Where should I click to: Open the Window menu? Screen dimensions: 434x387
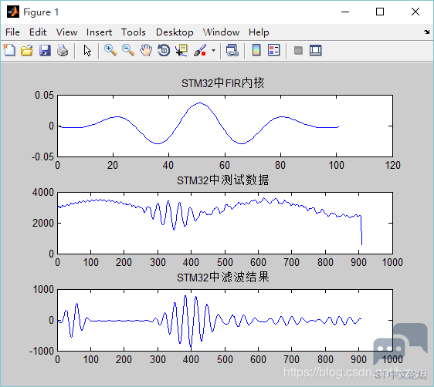pyautogui.click(x=221, y=32)
